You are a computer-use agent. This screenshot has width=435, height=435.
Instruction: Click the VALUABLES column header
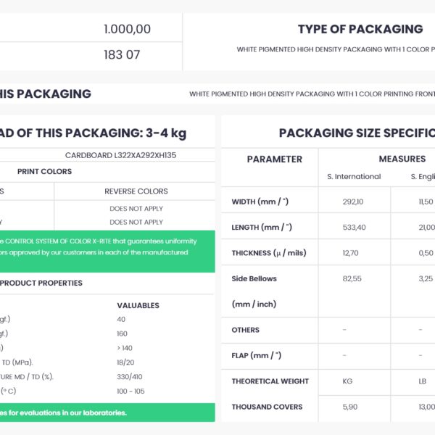(x=138, y=305)
